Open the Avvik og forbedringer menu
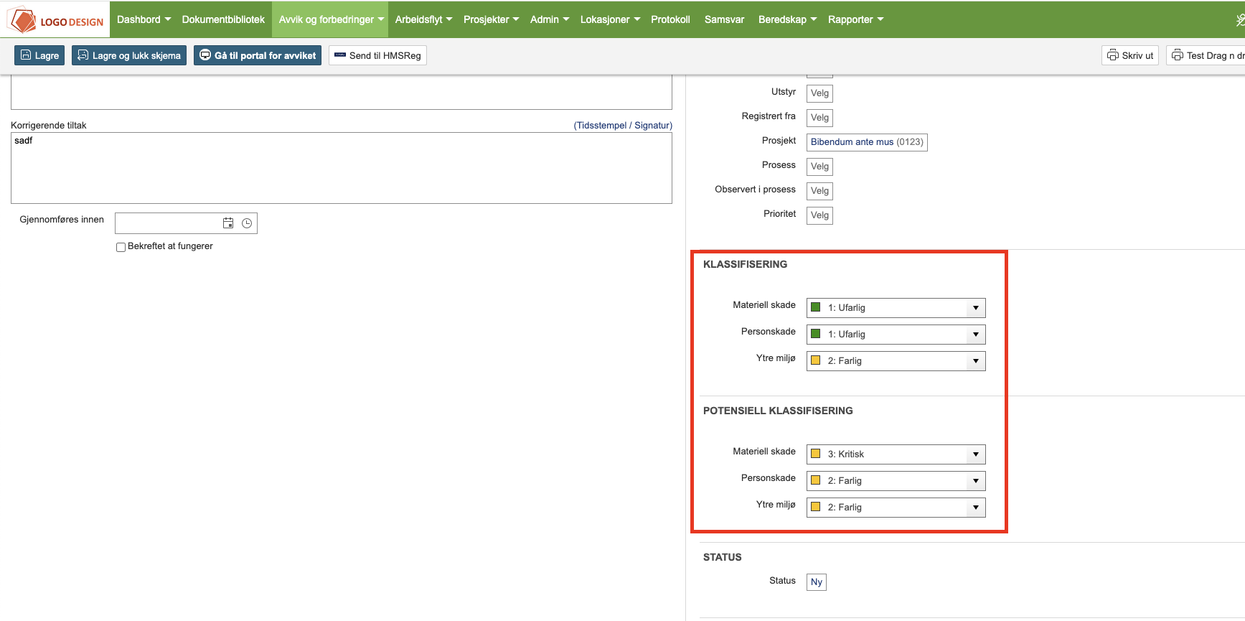The width and height of the screenshot is (1245, 621). (x=330, y=19)
